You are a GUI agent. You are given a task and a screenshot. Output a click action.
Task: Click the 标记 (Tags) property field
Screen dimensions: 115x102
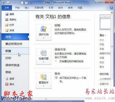point(102,62)
